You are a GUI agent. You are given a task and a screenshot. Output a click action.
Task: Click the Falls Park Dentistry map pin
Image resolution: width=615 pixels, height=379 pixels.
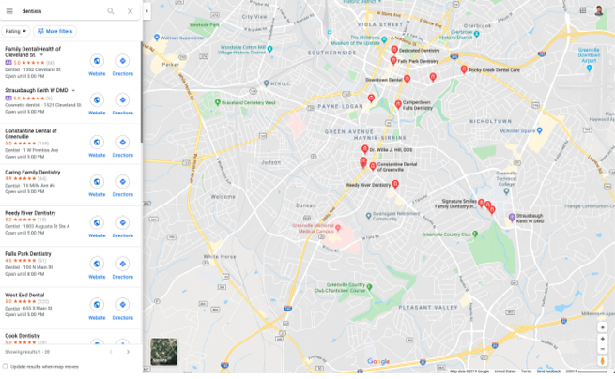pyautogui.click(x=393, y=61)
